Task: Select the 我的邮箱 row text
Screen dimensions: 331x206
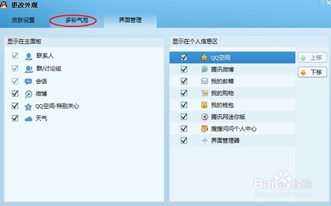Action: (x=223, y=81)
